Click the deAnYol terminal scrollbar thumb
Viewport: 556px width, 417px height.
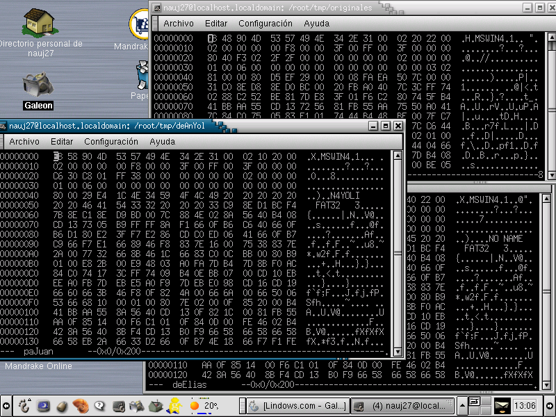pyautogui.click(x=398, y=254)
